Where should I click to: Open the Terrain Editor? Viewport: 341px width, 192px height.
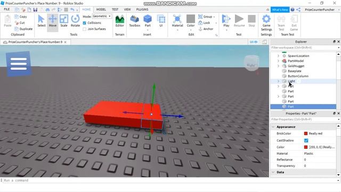119,21
